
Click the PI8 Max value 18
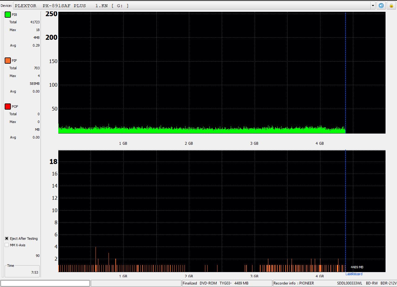pos(38,30)
